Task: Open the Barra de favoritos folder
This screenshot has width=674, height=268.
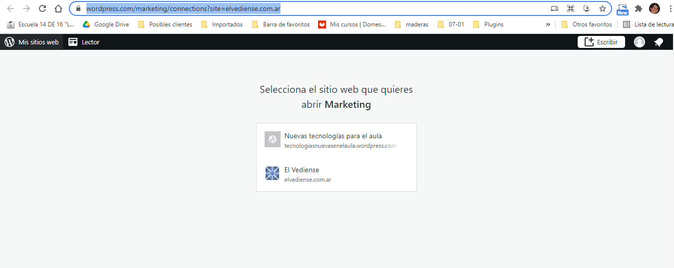Action: [x=281, y=24]
